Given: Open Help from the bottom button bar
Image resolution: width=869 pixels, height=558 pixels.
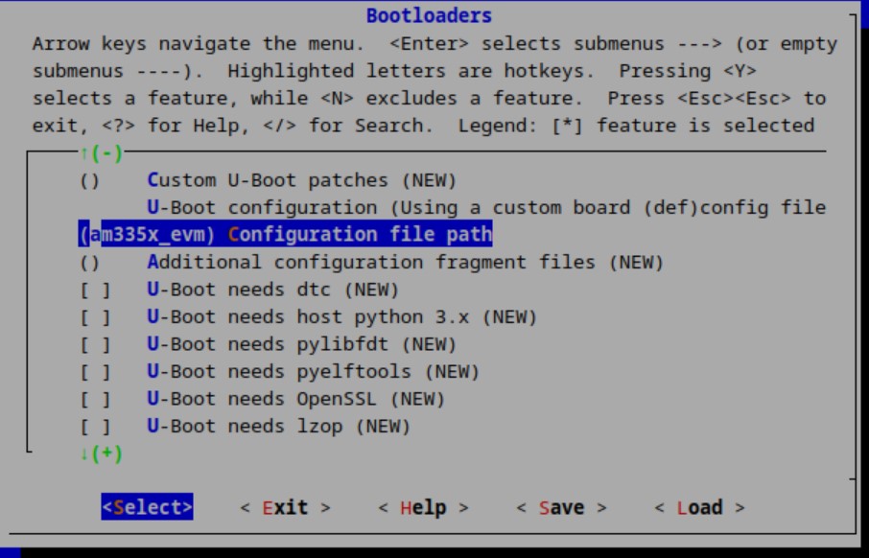Looking at the screenshot, I should (x=423, y=507).
